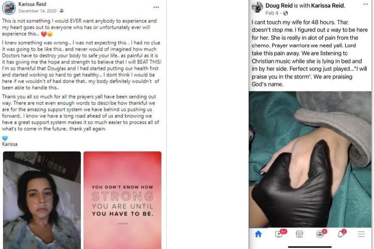Open the Feb 4 timestamp
The width and height of the screenshot is (374, 249).
tap(272, 13)
